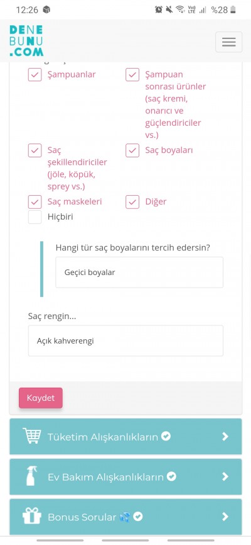This screenshot has height=545, width=251.
Task: Click the spray bottle icon
Action: tap(32, 476)
